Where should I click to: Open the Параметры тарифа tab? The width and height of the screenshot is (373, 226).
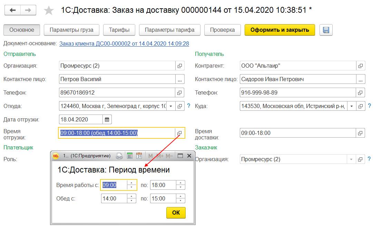[x=170, y=30]
